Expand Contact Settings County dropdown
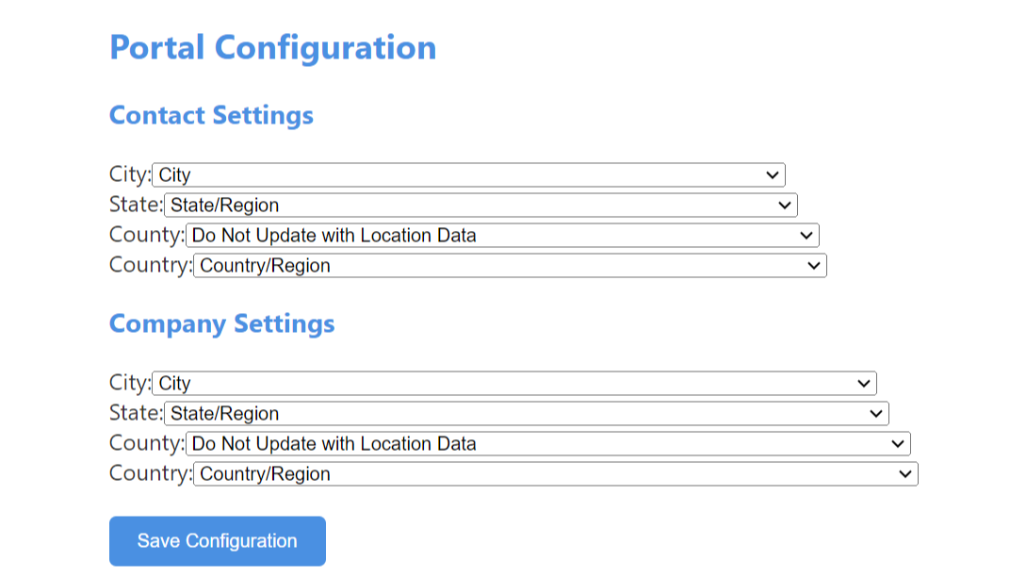The image size is (1026, 578). [x=501, y=235]
